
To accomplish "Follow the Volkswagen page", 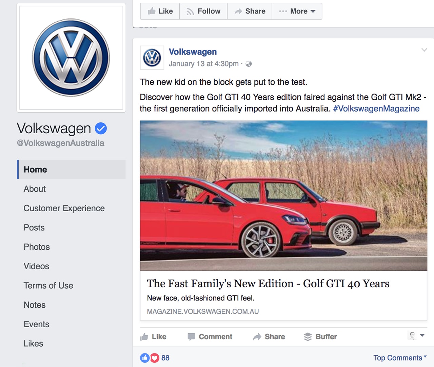I will (x=203, y=11).
